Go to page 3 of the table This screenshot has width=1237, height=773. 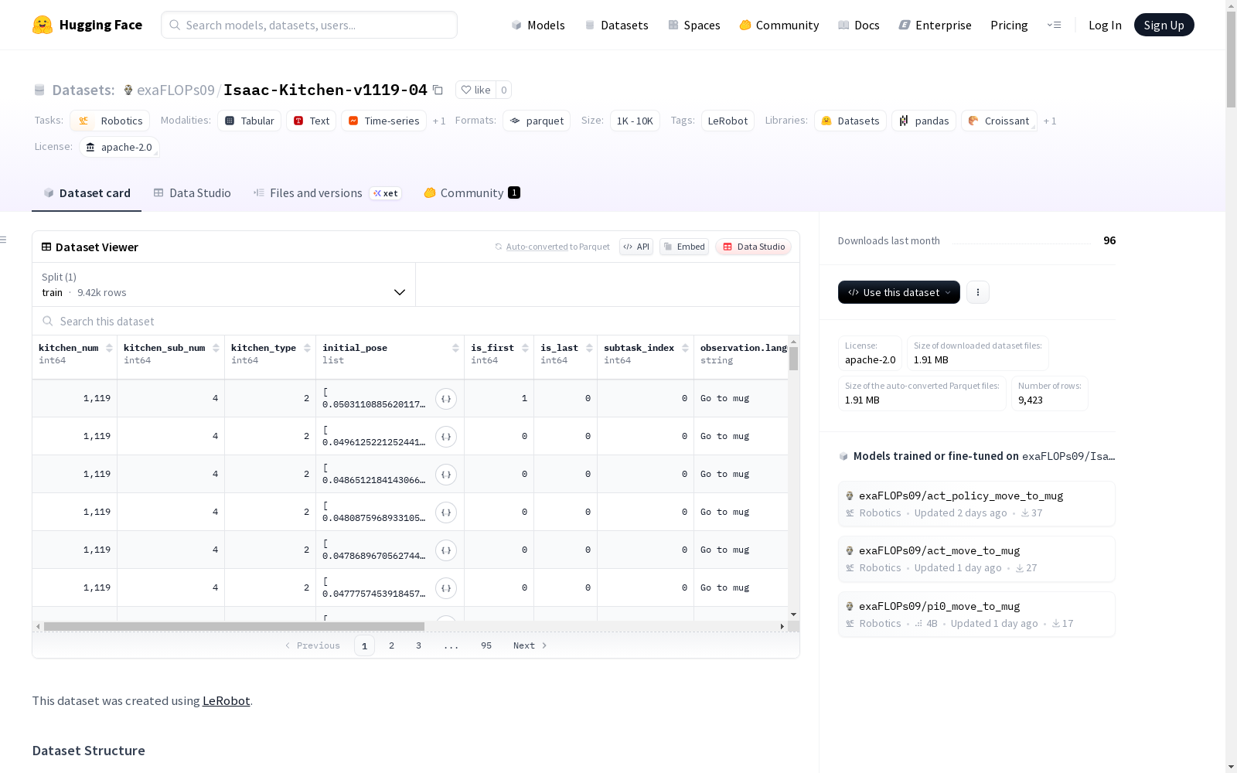click(x=419, y=645)
